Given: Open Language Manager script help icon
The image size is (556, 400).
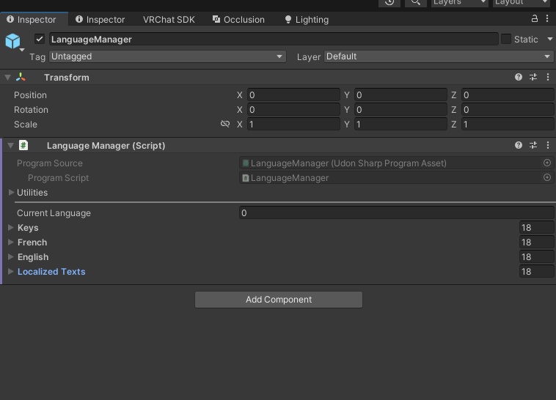Looking at the screenshot, I should coord(519,145).
